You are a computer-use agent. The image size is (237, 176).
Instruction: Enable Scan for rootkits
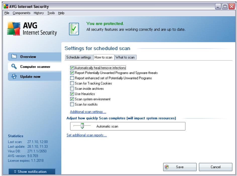click(x=72, y=104)
